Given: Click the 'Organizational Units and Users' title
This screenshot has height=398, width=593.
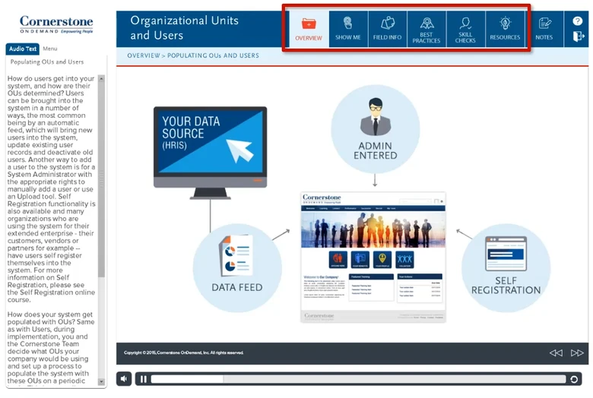Looking at the screenshot, I should tap(185, 28).
